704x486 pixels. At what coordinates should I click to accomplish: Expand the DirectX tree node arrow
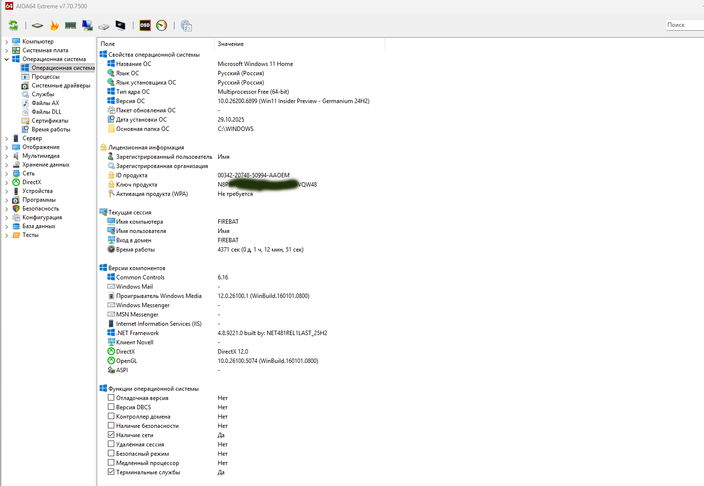pyautogui.click(x=6, y=182)
